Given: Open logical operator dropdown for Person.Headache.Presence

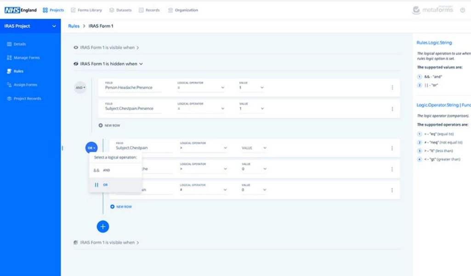Looking at the screenshot, I should tap(201, 87).
